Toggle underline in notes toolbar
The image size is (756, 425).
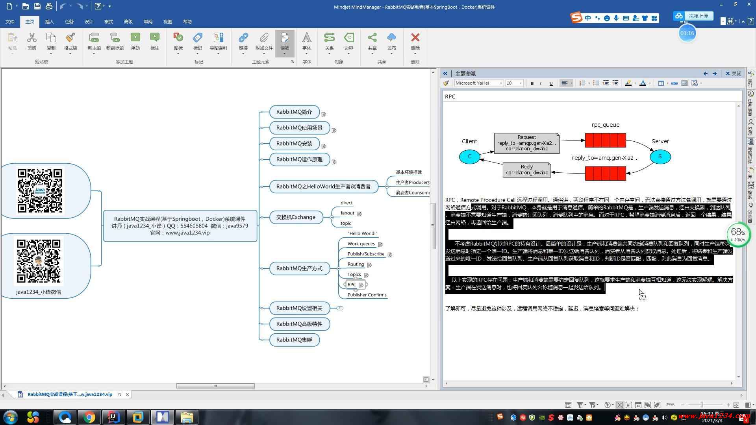click(551, 83)
